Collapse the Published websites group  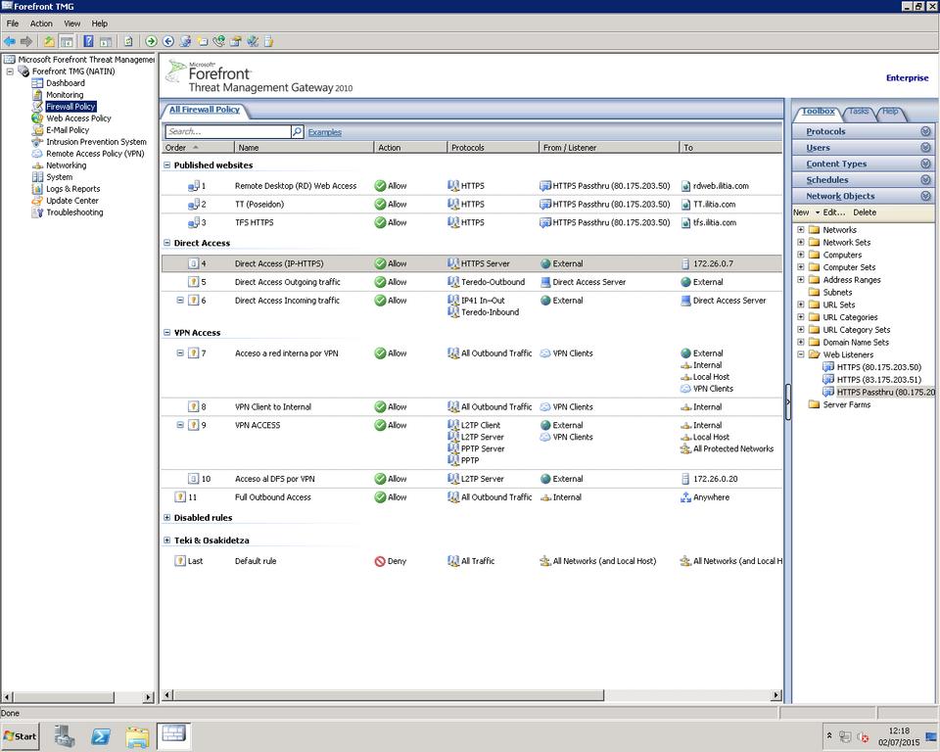[167, 164]
